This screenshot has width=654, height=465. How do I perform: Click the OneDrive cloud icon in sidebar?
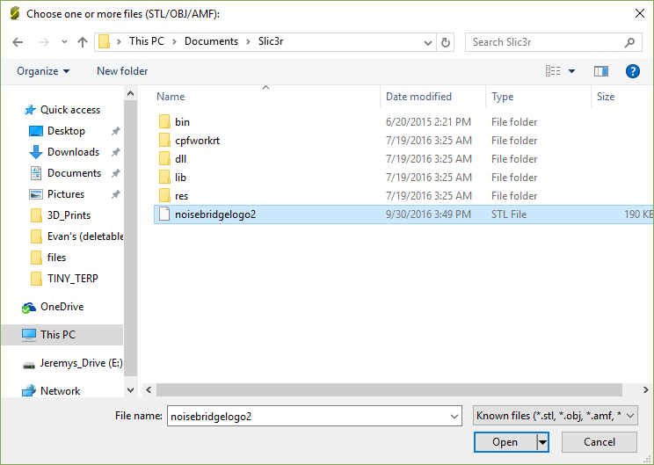(x=29, y=308)
